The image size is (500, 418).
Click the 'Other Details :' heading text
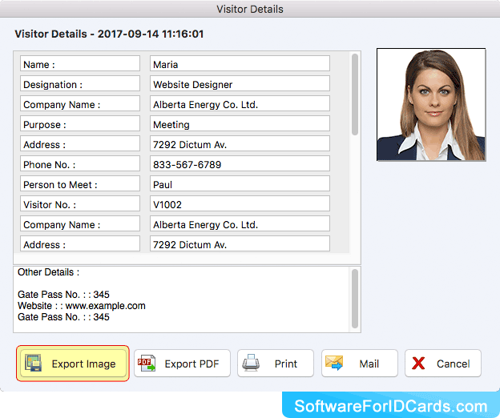48,272
